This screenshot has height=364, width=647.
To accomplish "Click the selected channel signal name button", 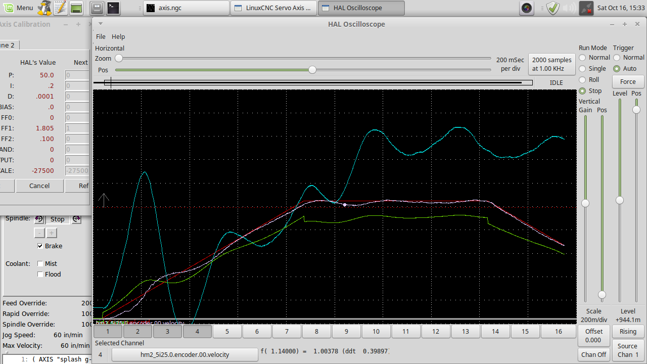I will [x=184, y=355].
